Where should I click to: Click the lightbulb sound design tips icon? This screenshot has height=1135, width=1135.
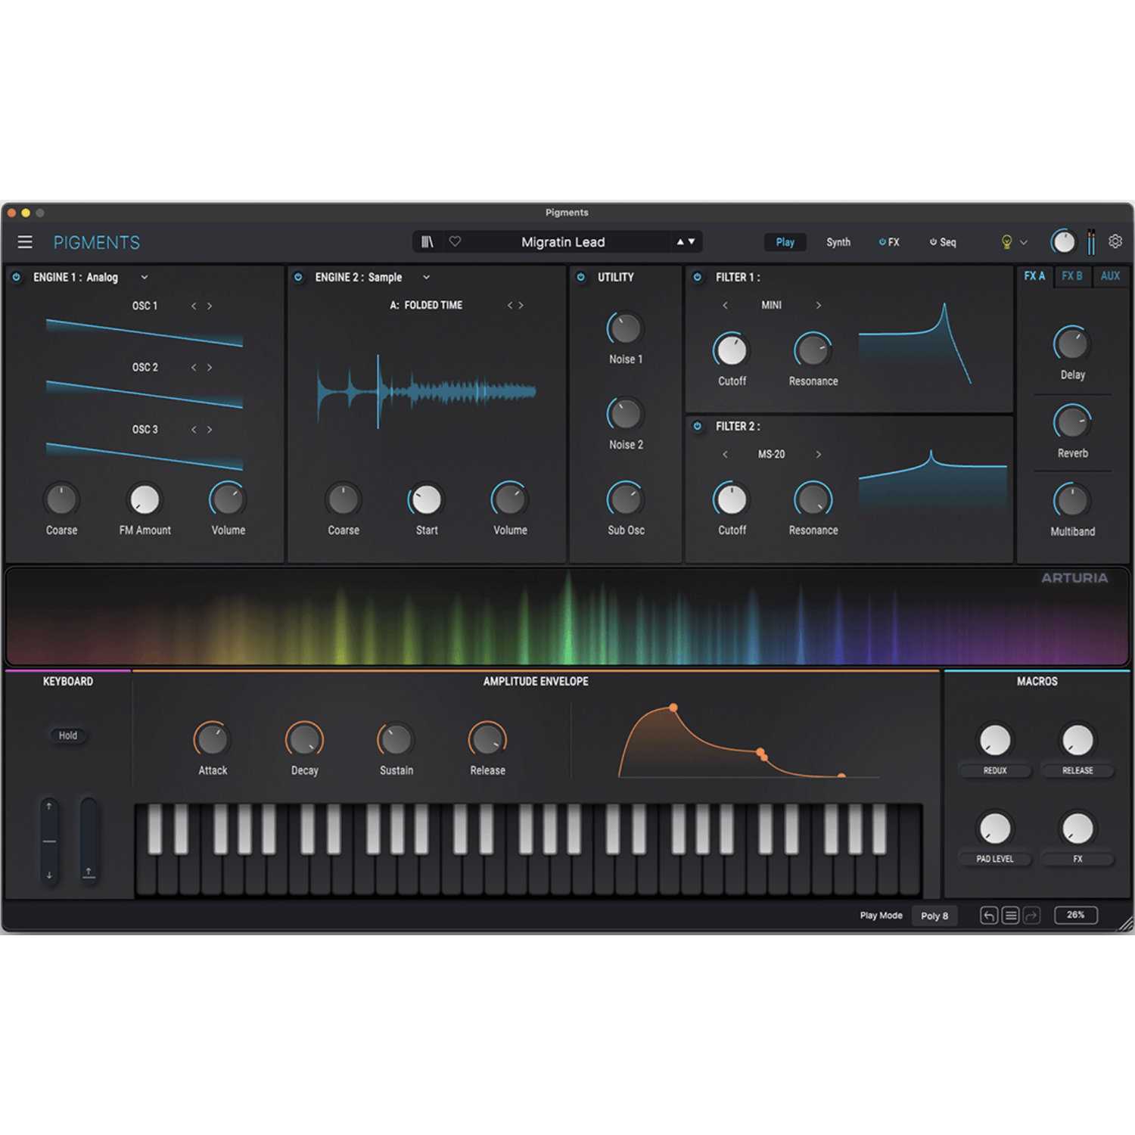pyautogui.click(x=1006, y=242)
